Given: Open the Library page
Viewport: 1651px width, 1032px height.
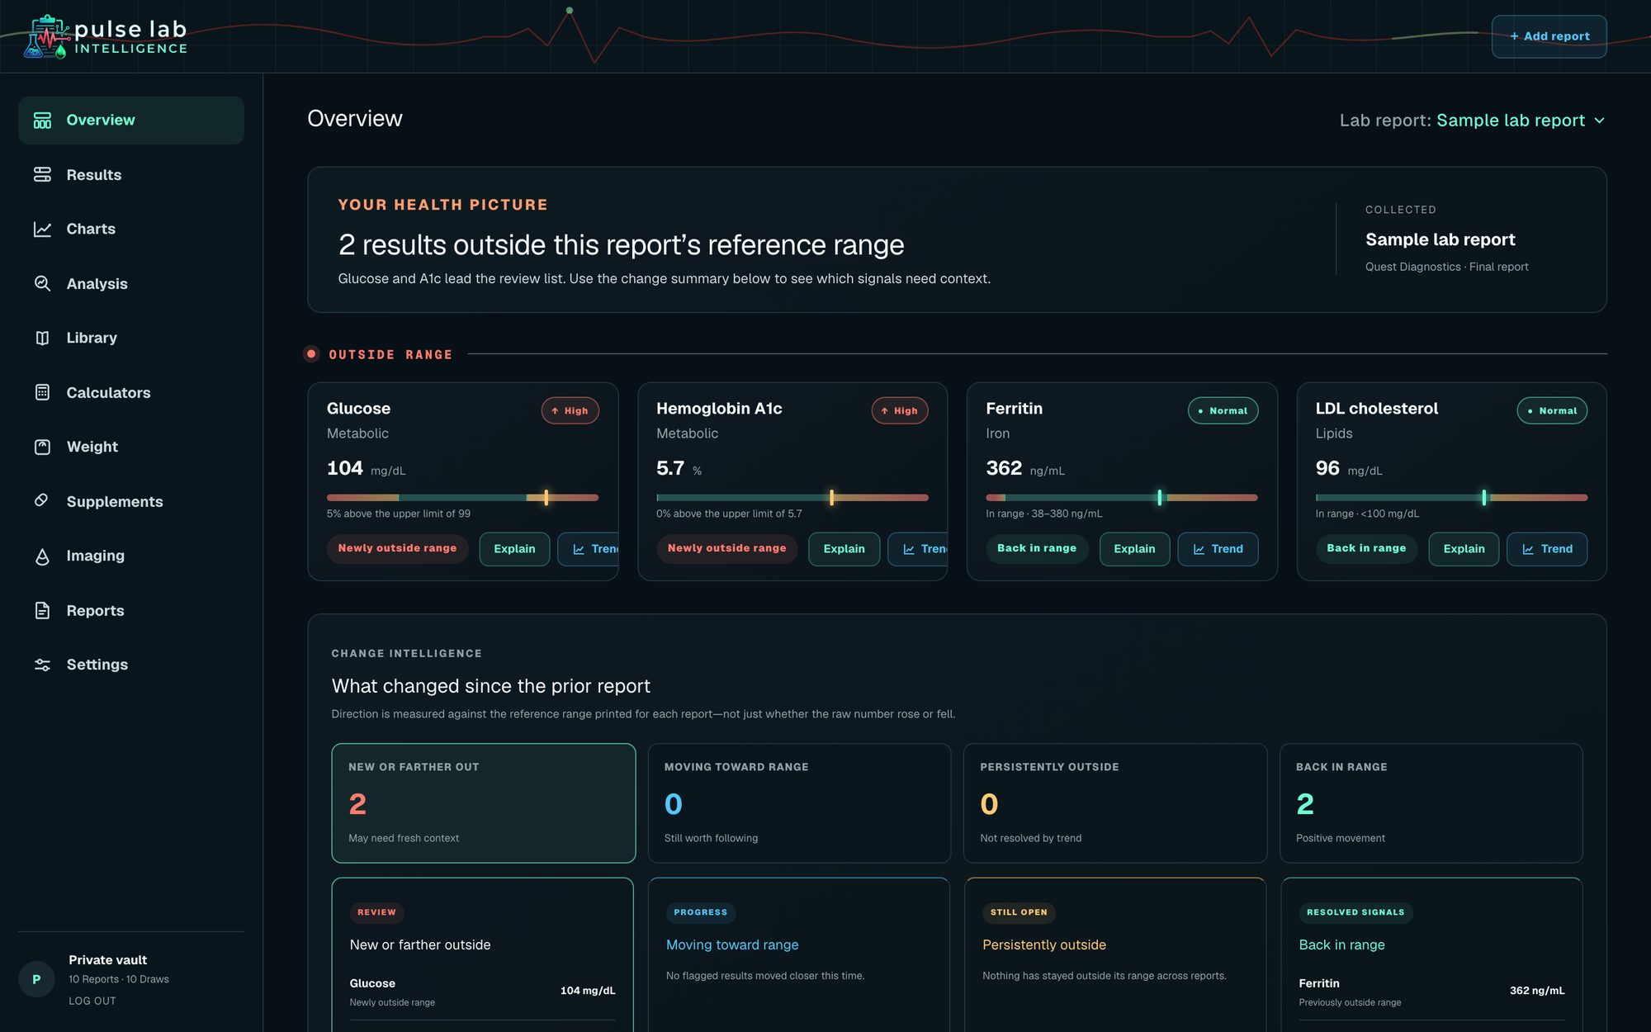Looking at the screenshot, I should point(131,338).
